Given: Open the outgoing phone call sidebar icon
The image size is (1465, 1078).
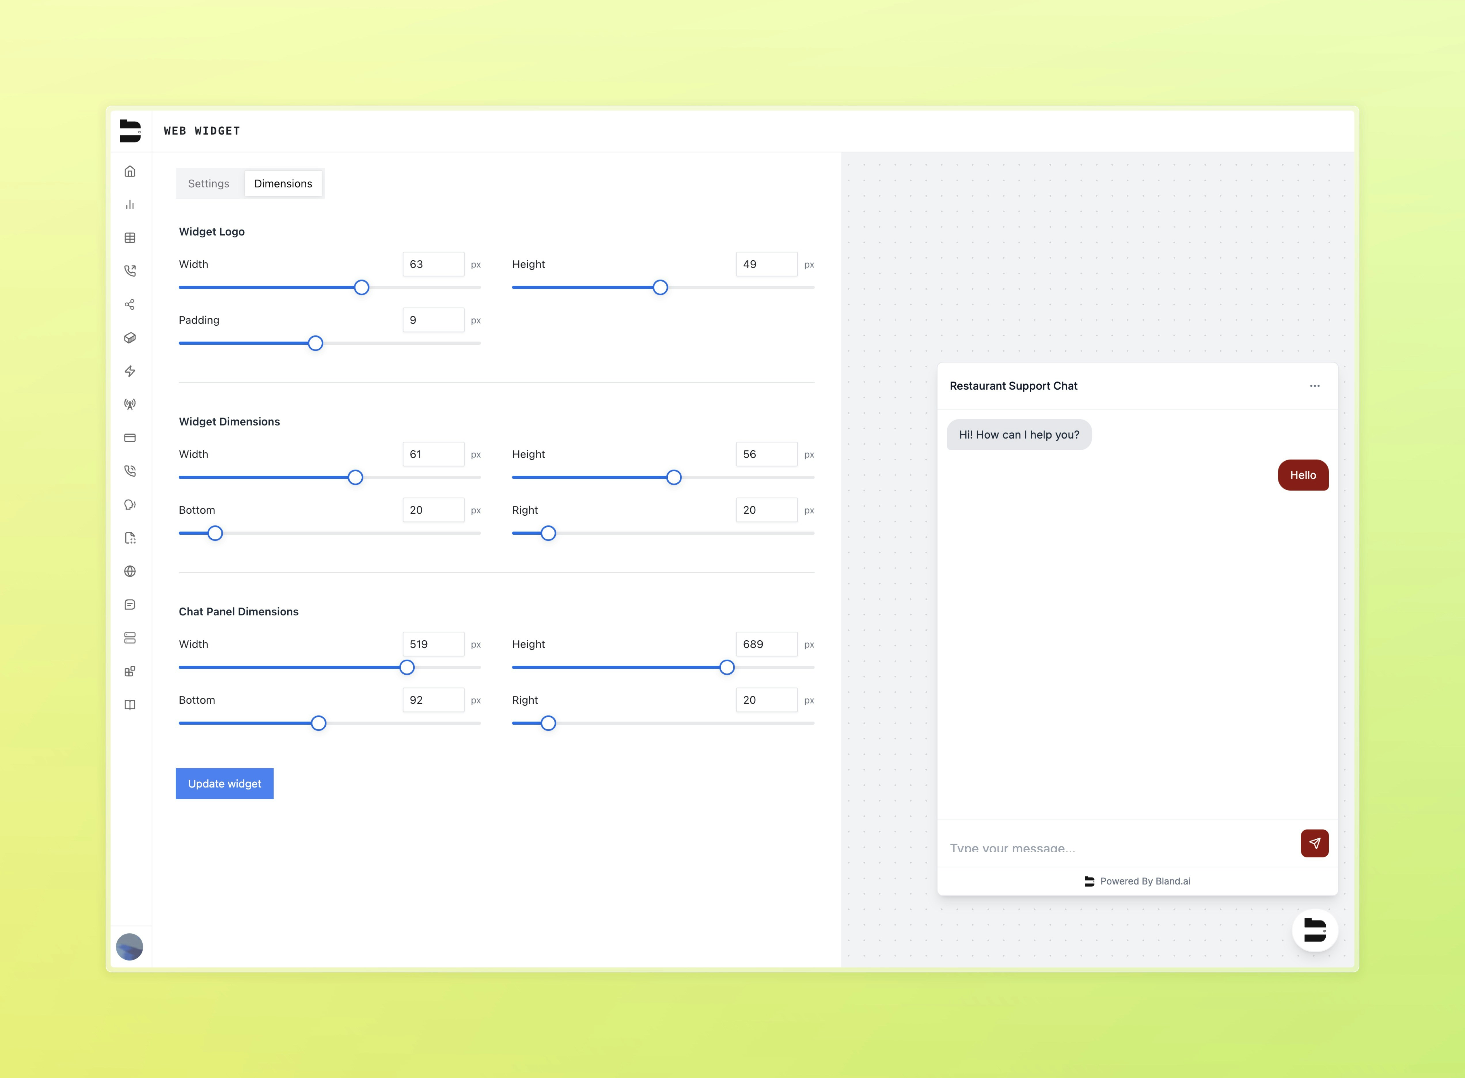Looking at the screenshot, I should pos(130,271).
